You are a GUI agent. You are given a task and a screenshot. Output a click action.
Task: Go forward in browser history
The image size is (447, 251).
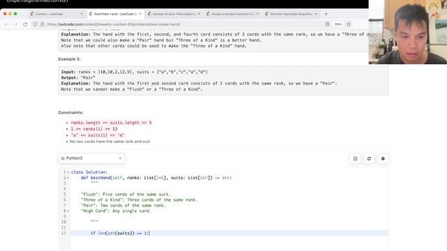(16, 24)
